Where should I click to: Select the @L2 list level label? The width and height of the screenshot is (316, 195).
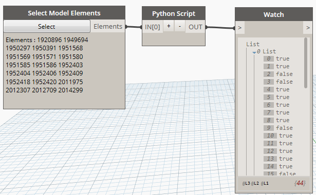255,183
